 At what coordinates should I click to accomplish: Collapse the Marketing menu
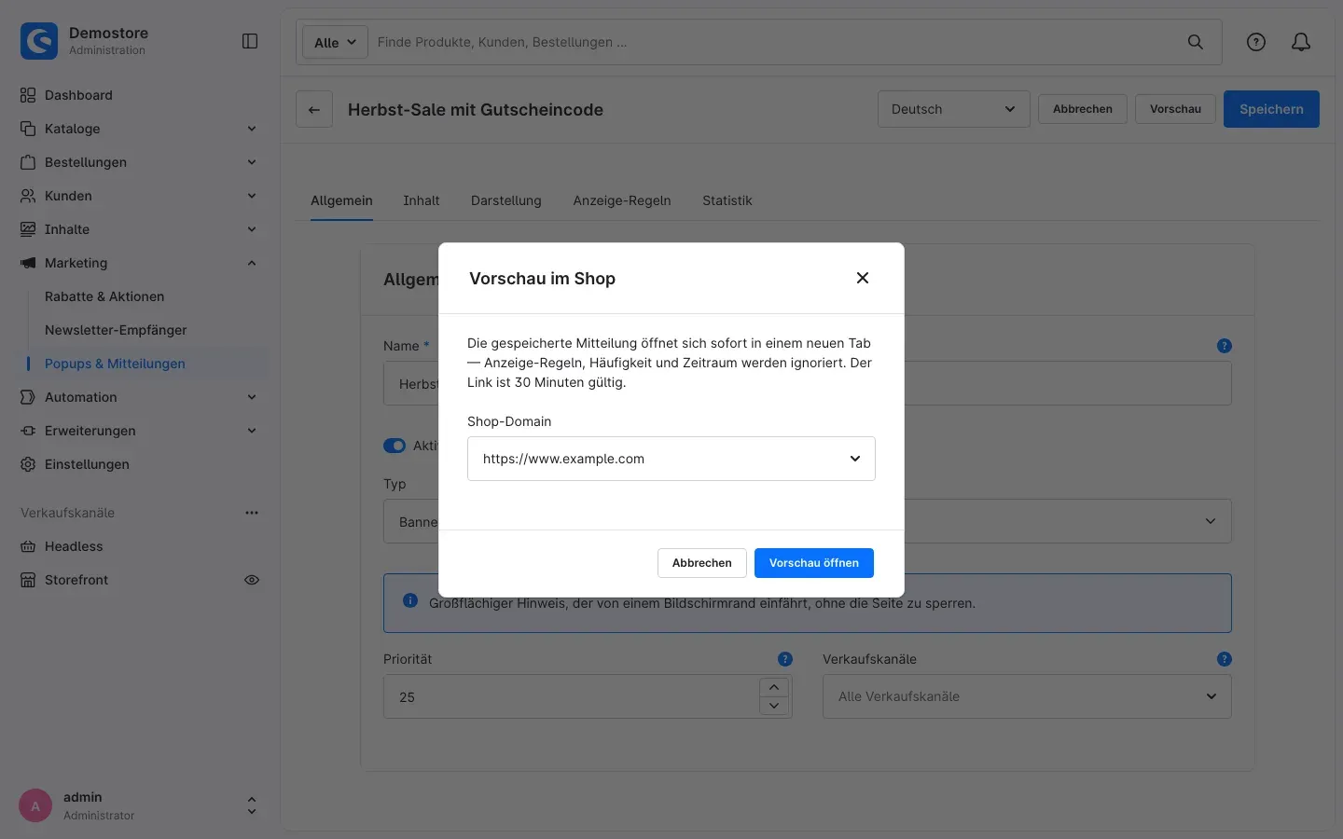pos(140,263)
